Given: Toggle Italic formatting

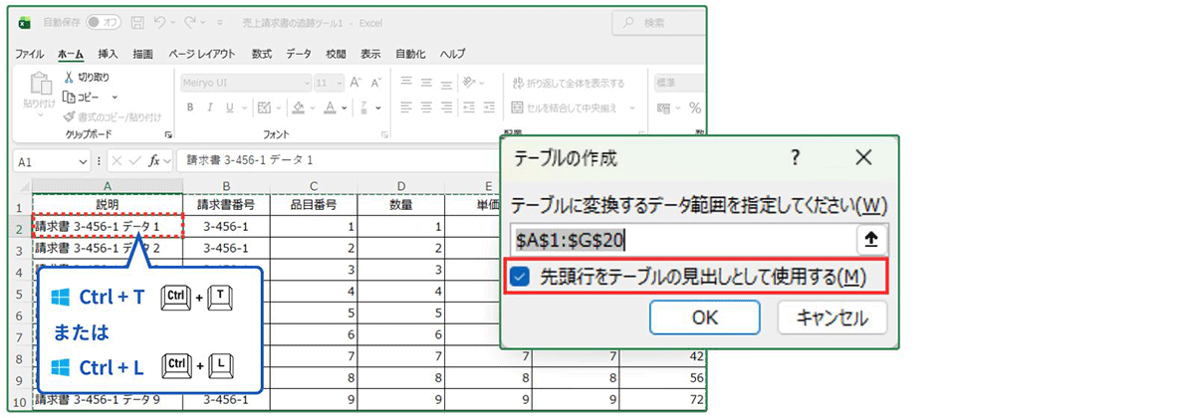Looking at the screenshot, I should pos(209,107).
